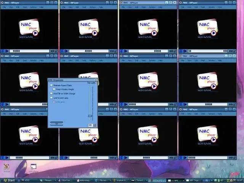Viewport: 244px width, 183px height.
Task: Click window-mode icon at top-left MPlayer's bottom corner
Action: coord(56,51)
